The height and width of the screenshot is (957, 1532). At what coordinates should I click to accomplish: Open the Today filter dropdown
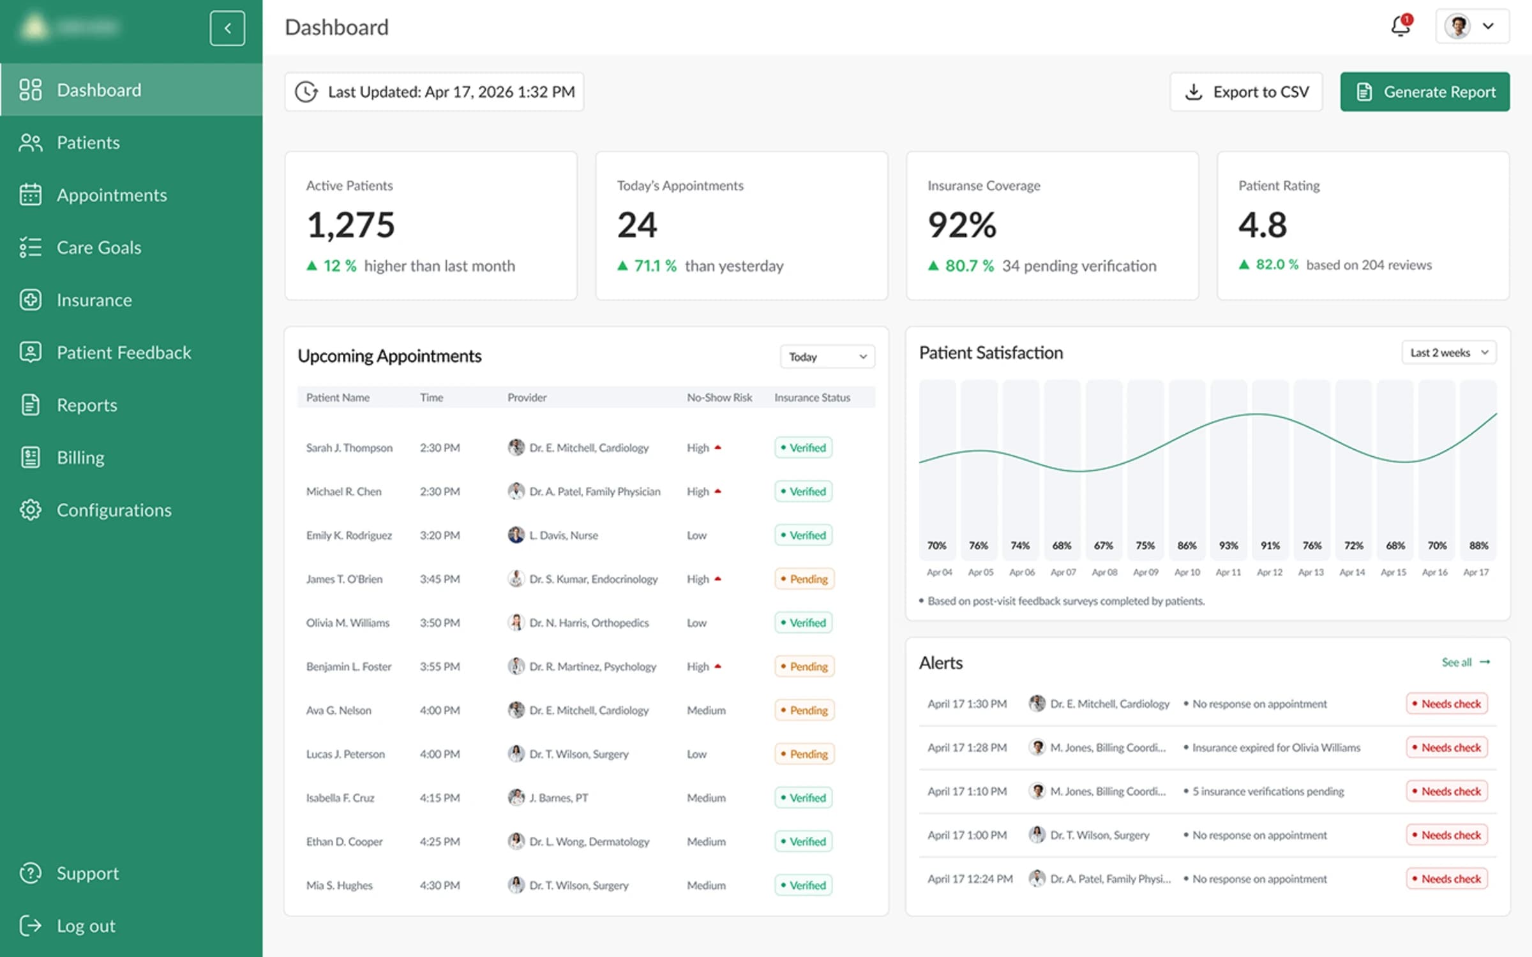pyautogui.click(x=827, y=357)
